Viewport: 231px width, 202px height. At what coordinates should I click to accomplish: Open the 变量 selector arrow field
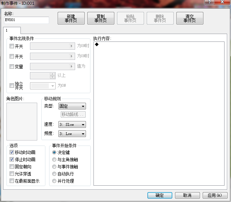[x=53, y=67]
